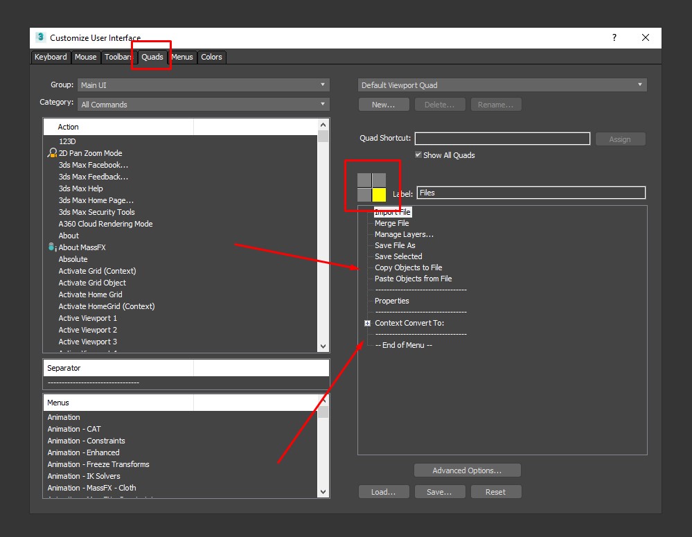This screenshot has width=692, height=537.
Task: Click the Advanced Options... button
Action: pos(467,470)
